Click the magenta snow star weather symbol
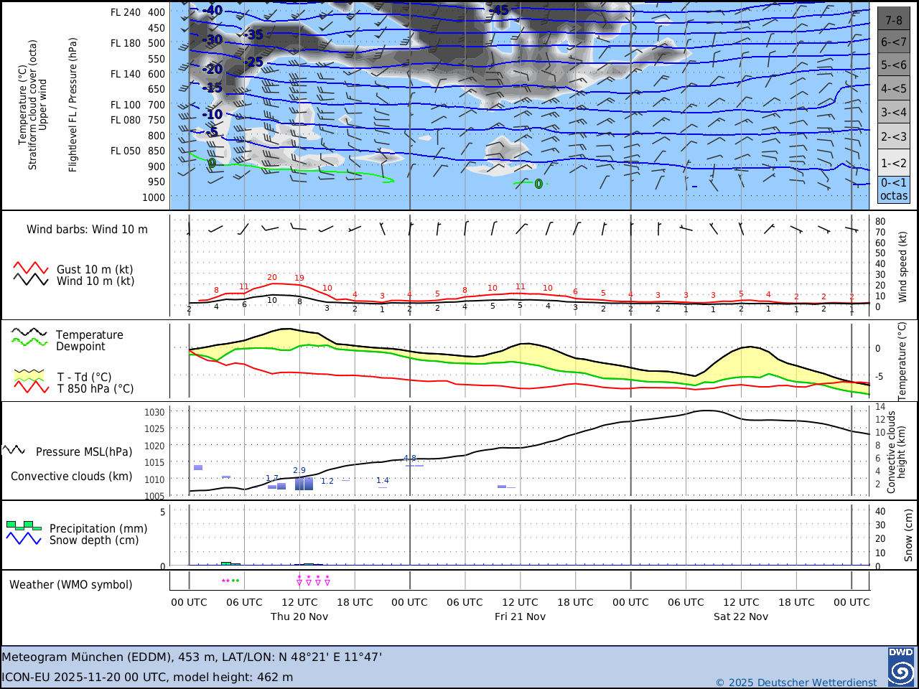The height and width of the screenshot is (689, 919). tap(226, 581)
